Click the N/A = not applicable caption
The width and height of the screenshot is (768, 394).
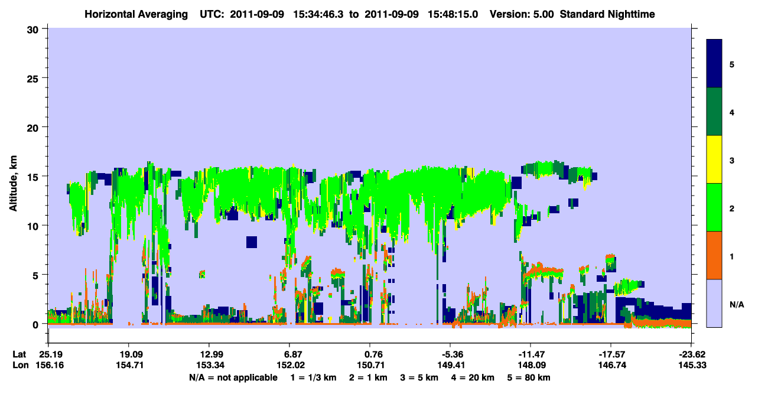[x=233, y=377]
